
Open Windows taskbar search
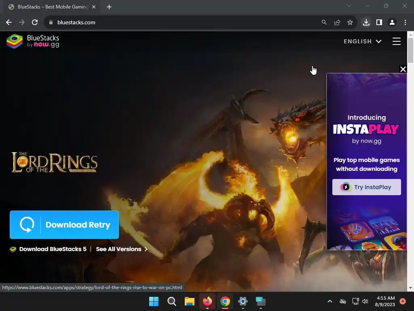(x=171, y=301)
